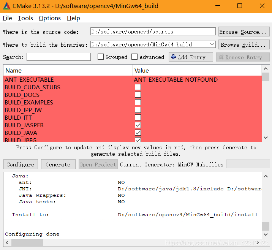The width and height of the screenshot is (272, 250).
Task: Click the Name column header
Action: point(68,70)
